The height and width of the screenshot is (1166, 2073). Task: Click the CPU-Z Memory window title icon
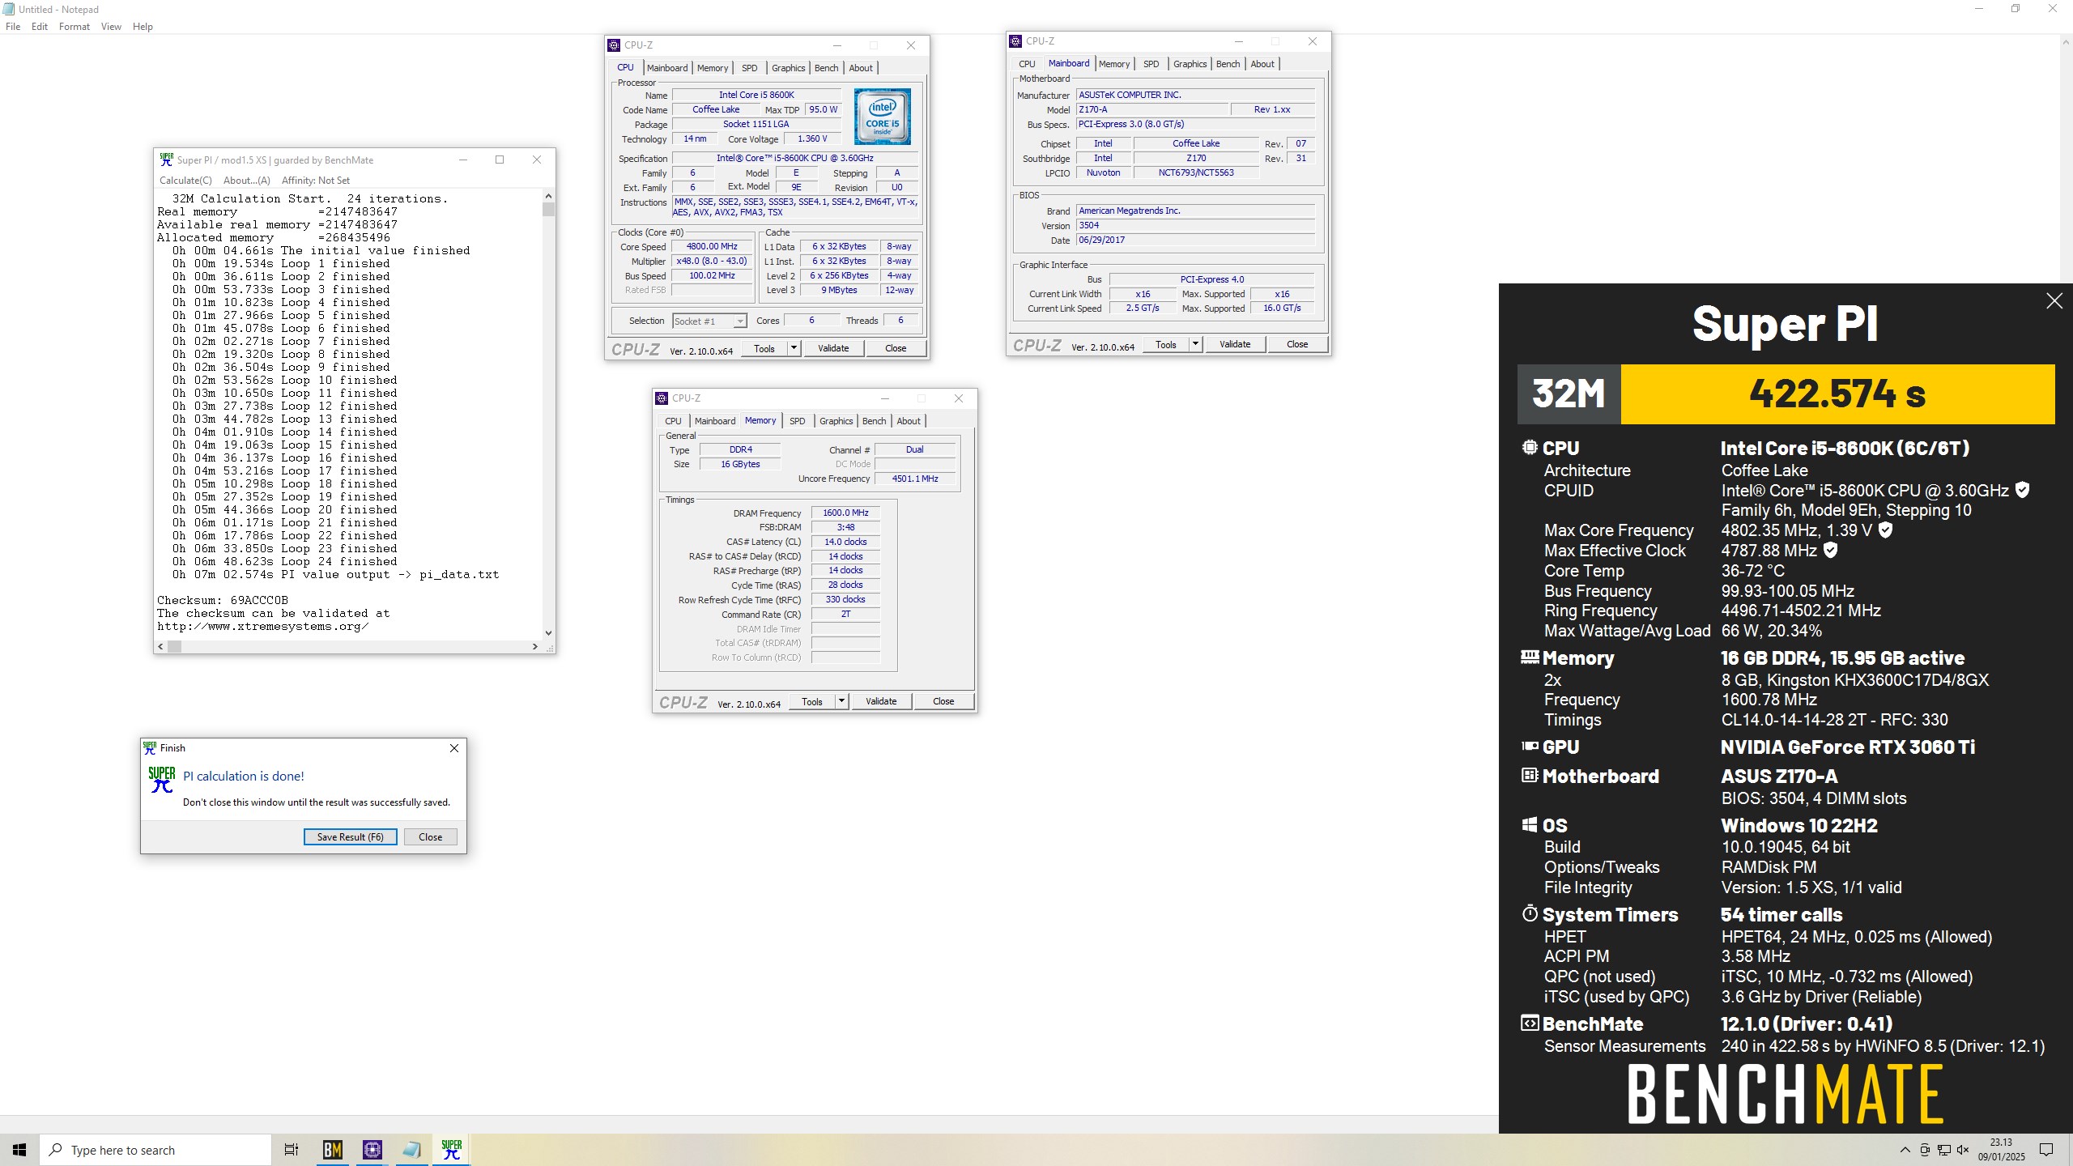pyautogui.click(x=662, y=398)
